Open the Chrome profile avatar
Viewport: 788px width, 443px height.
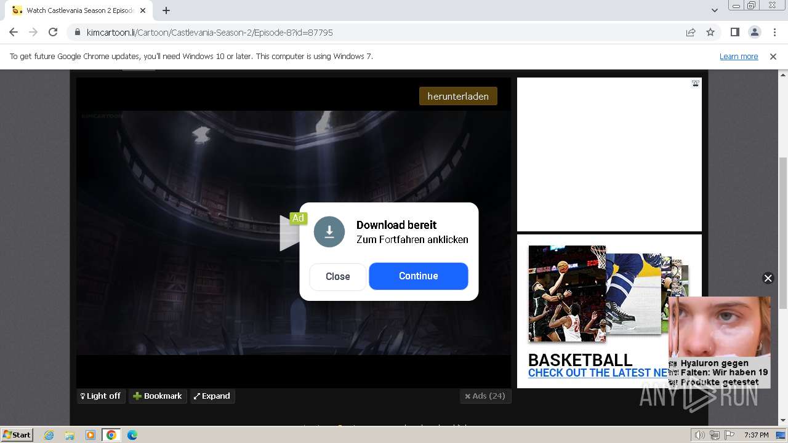point(754,32)
